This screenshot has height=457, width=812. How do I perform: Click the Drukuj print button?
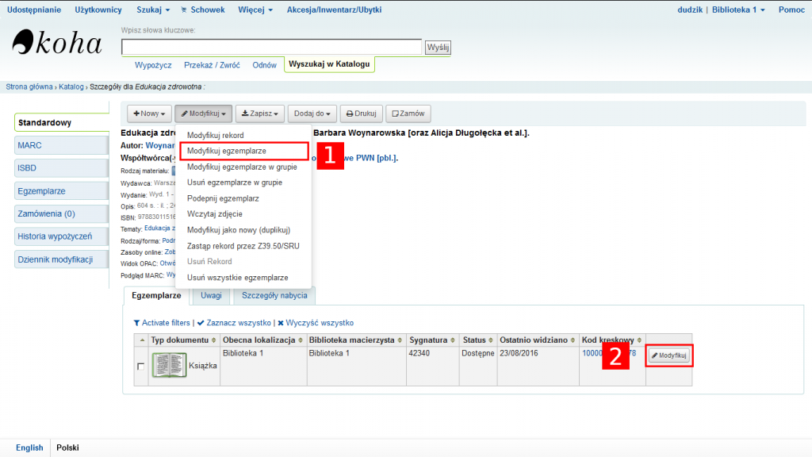point(362,113)
